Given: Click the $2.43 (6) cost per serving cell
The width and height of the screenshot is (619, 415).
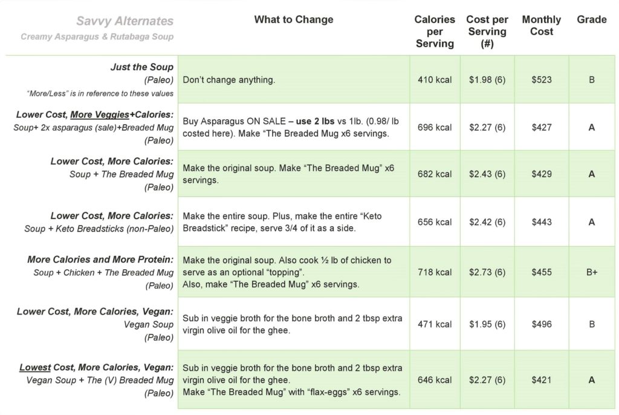Looking at the screenshot, I should [x=487, y=174].
